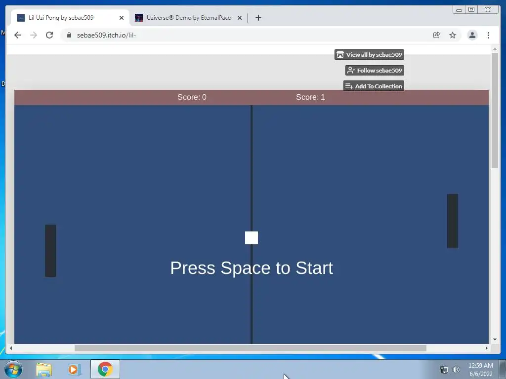Click the horizontal scrollbar right arrow
Screen dimensions: 506x379
pos(487,348)
